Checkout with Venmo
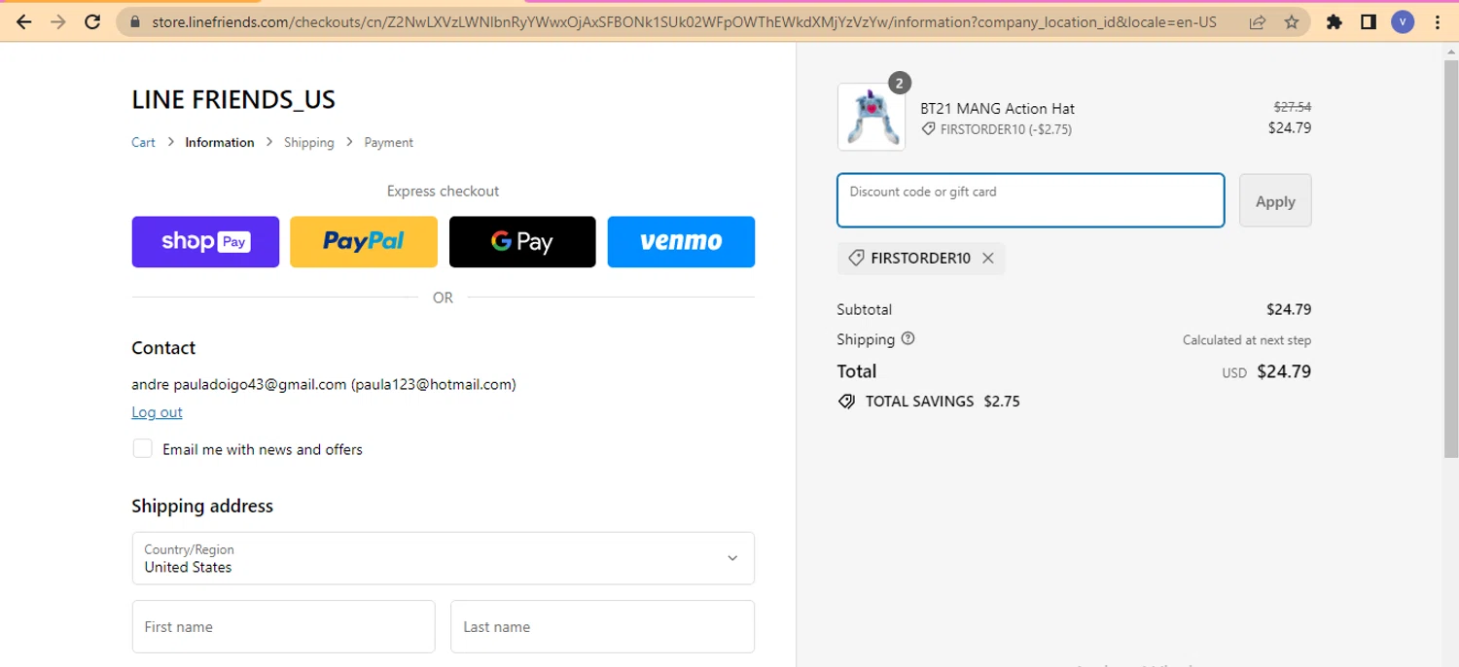Screen dimensions: 1459x667 681,241
